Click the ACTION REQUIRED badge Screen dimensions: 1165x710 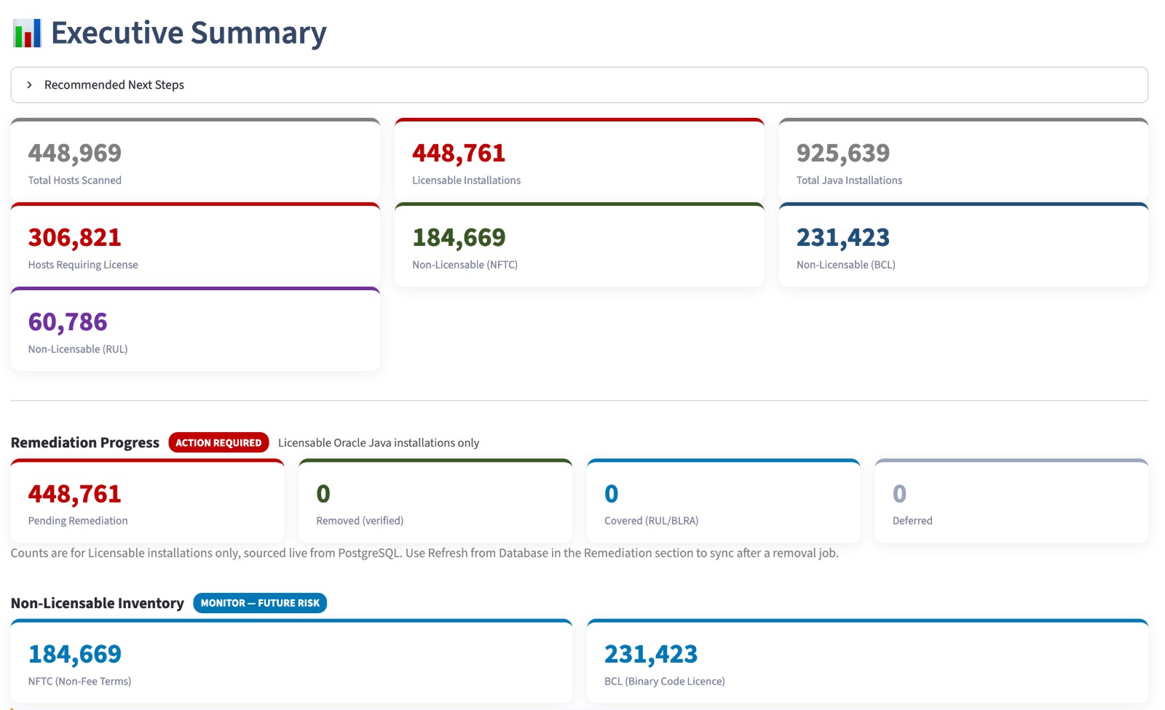pos(218,442)
